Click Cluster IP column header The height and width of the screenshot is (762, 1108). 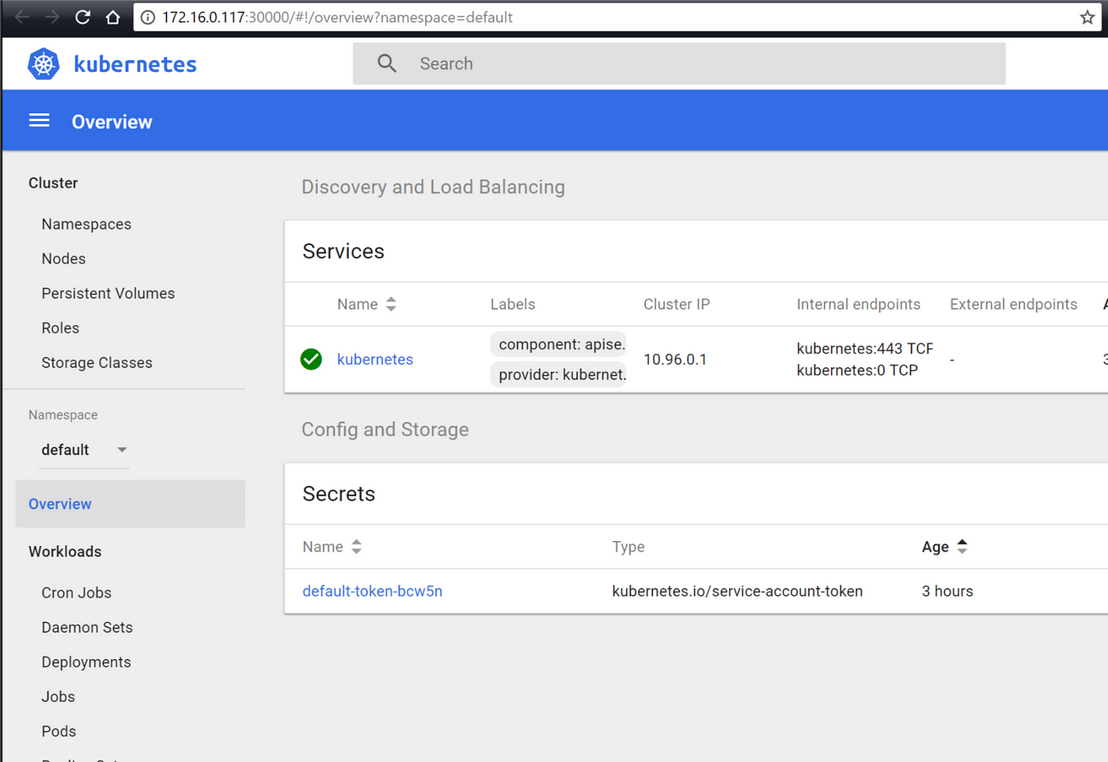677,305
